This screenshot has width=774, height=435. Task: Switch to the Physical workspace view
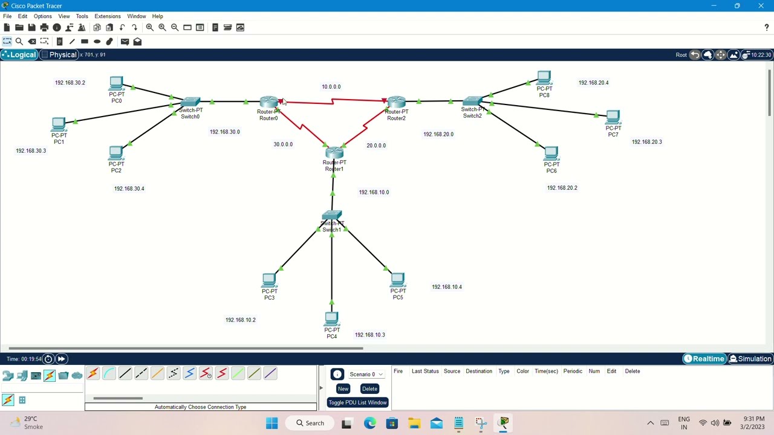[x=59, y=55]
